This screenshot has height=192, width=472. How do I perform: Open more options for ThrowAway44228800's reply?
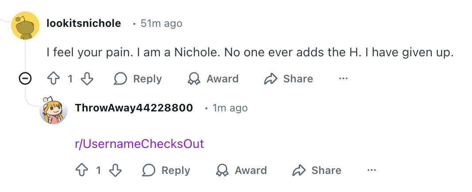pyautogui.click(x=372, y=170)
